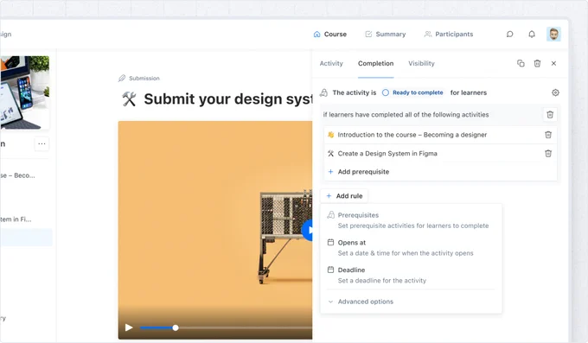Open the completion settings gear icon
This screenshot has width=588, height=343.
coord(555,92)
